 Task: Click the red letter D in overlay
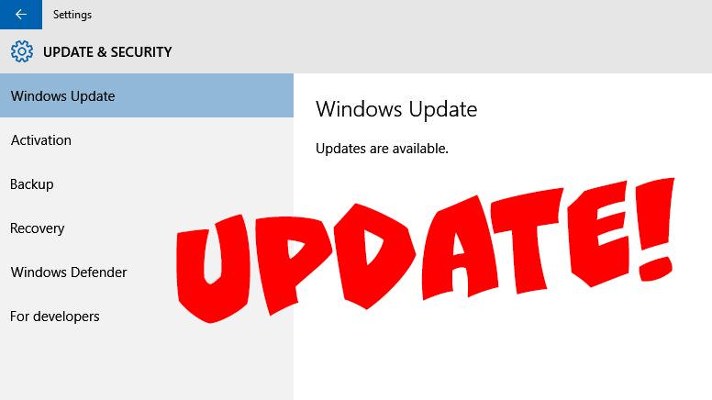374,257
